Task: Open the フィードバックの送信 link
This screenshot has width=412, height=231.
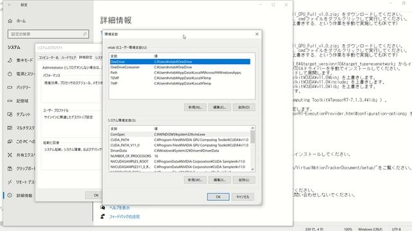Action: (x=124, y=217)
